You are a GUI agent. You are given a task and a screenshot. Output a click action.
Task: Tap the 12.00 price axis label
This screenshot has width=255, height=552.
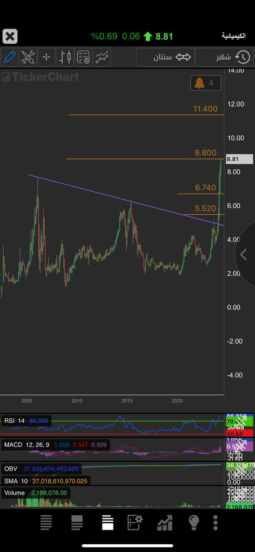point(236,104)
